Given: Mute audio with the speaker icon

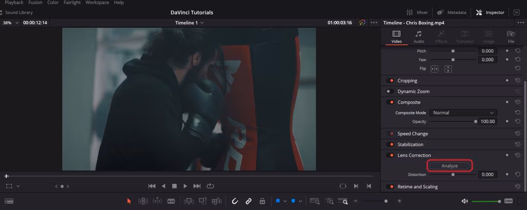Looking at the screenshot, I should 465,201.
